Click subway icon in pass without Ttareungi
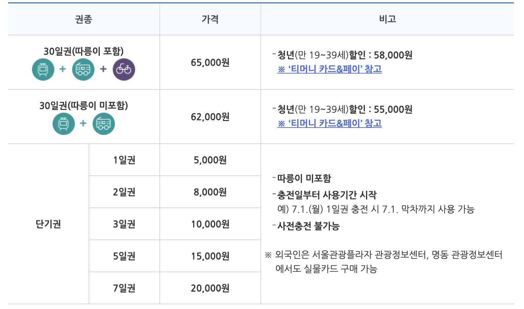 (x=64, y=124)
